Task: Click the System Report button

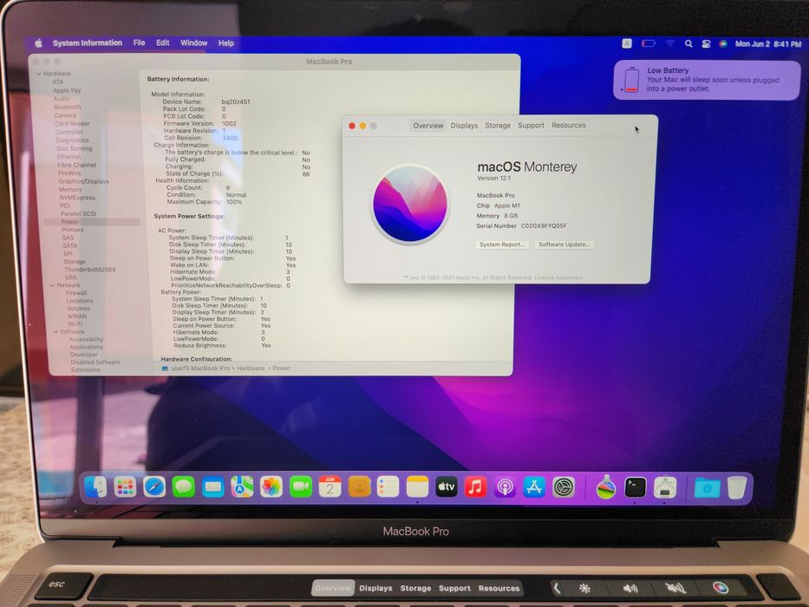Action: click(x=501, y=245)
